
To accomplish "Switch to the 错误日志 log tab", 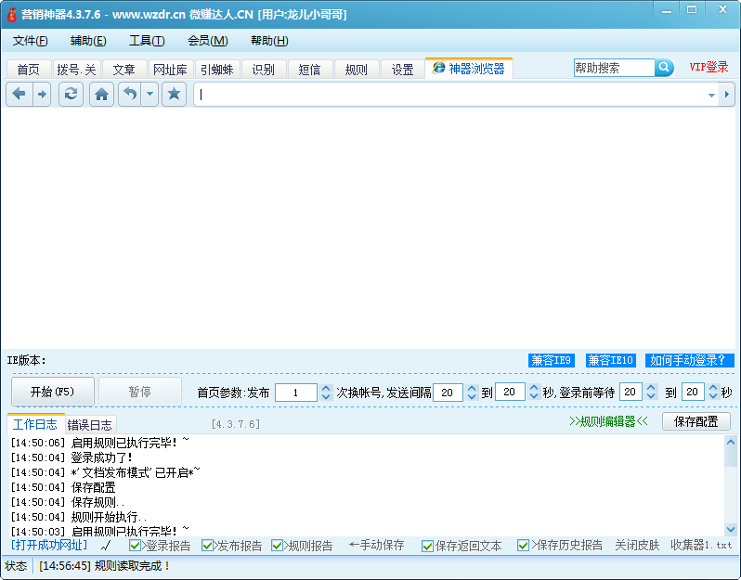I will point(90,425).
